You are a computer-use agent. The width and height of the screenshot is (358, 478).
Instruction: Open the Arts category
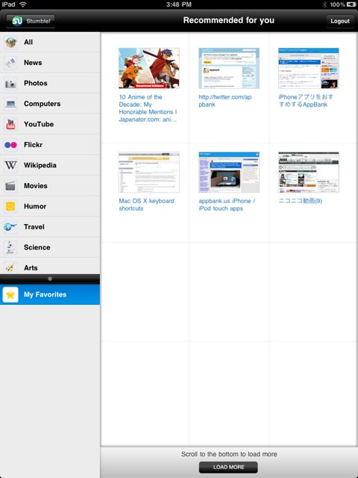click(50, 266)
